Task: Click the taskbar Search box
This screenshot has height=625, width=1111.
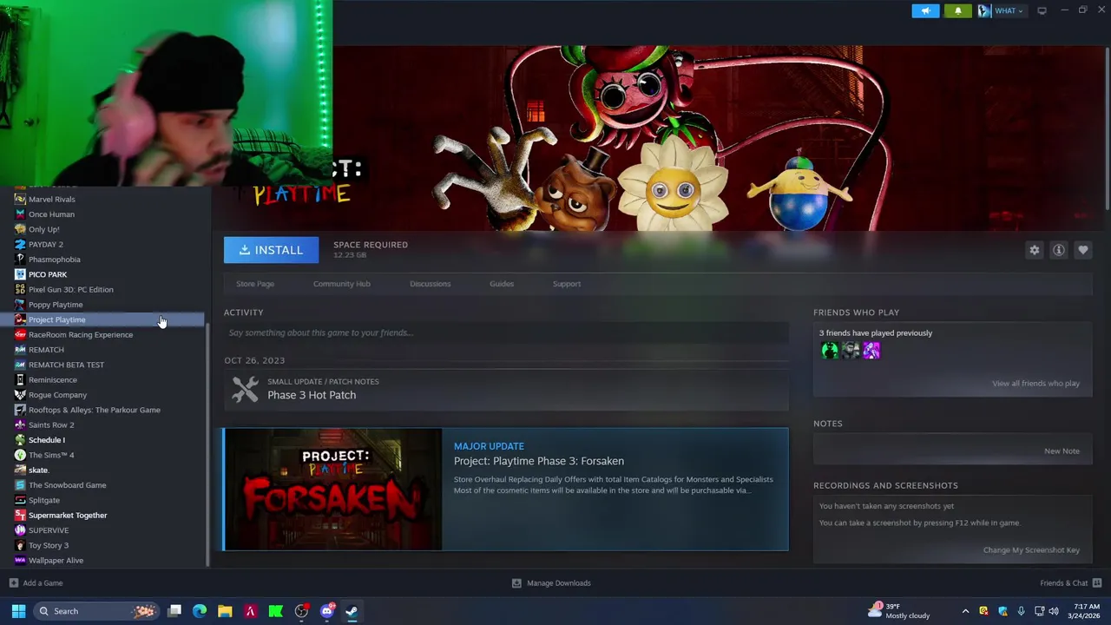Action: click(x=97, y=611)
